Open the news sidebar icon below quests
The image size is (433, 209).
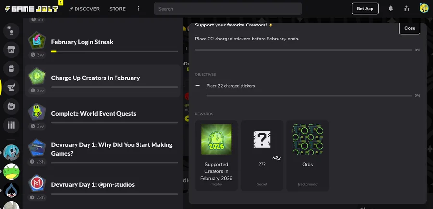click(x=11, y=106)
